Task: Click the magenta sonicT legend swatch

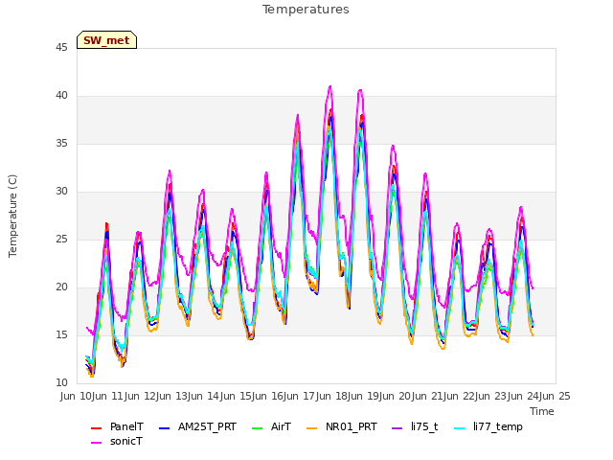Action: pyautogui.click(x=96, y=443)
